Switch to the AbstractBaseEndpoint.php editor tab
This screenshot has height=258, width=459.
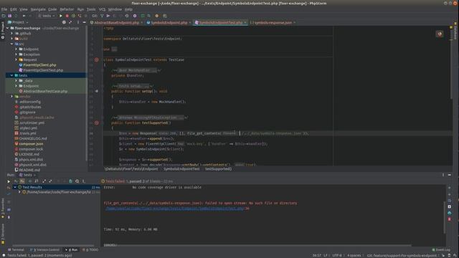click(116, 22)
